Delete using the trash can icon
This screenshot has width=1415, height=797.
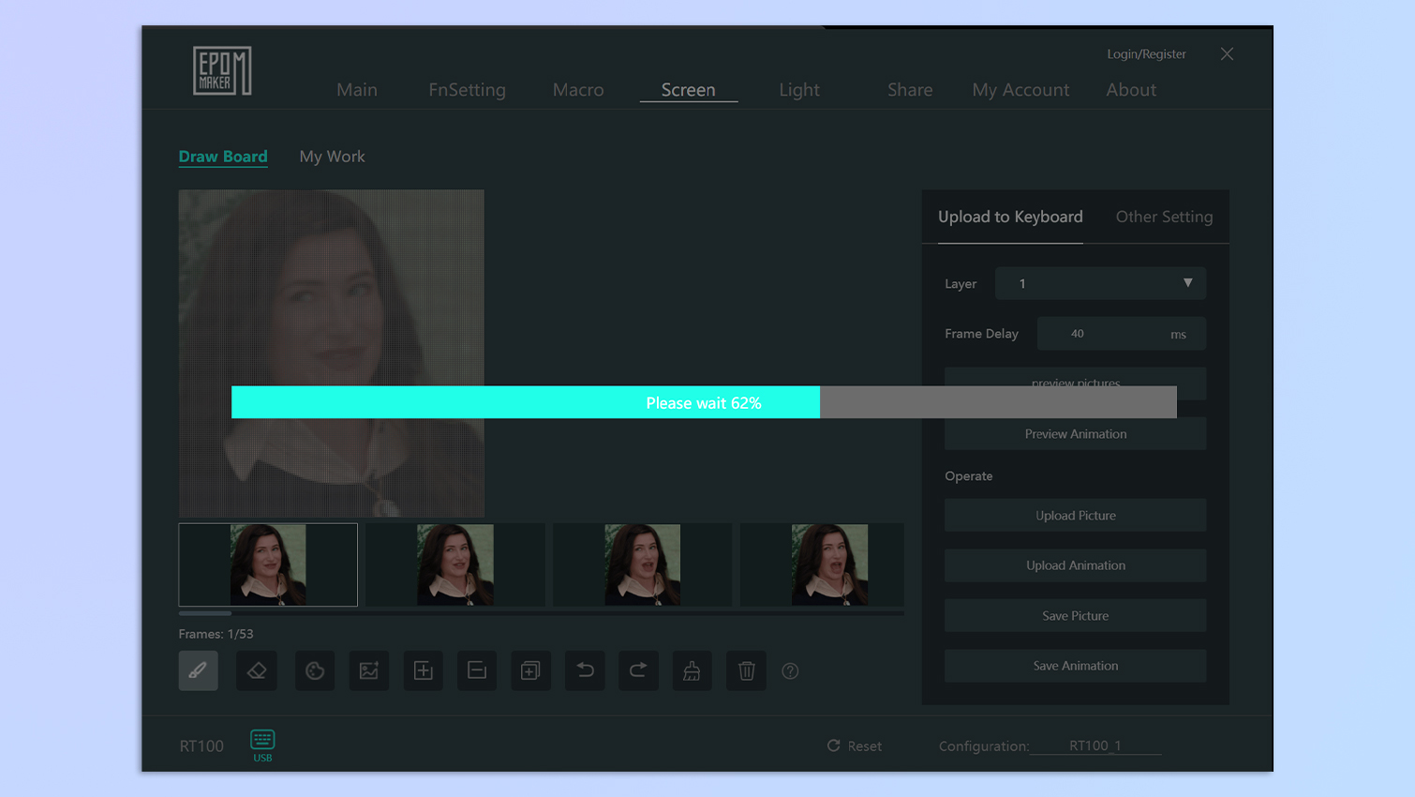[746, 670]
